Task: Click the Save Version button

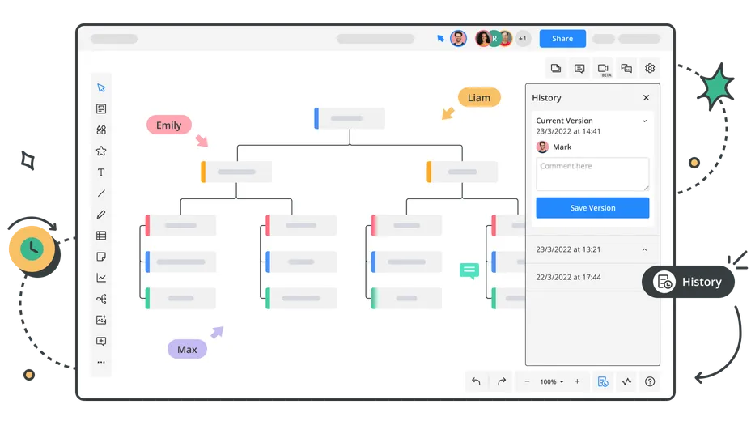Action: tap(592, 208)
